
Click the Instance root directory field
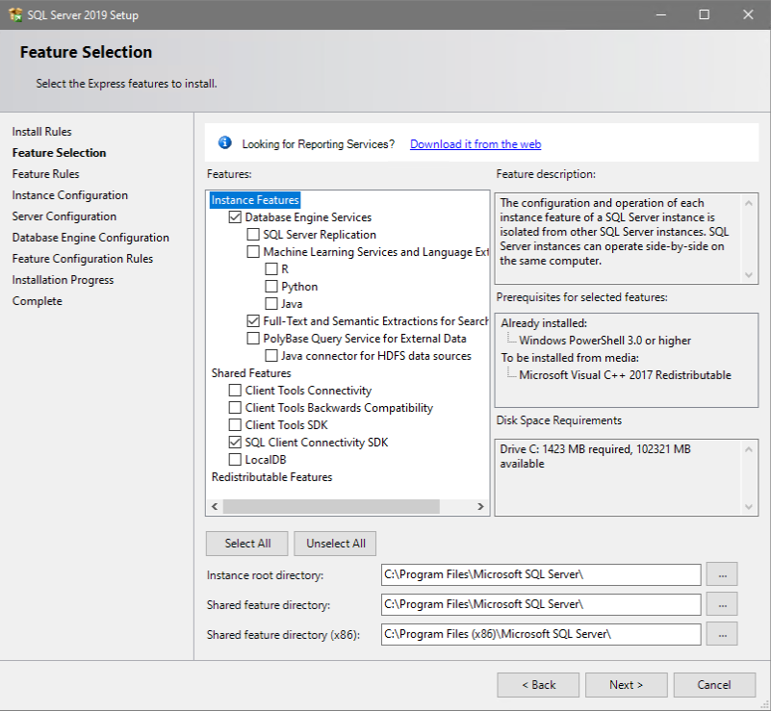click(x=541, y=574)
